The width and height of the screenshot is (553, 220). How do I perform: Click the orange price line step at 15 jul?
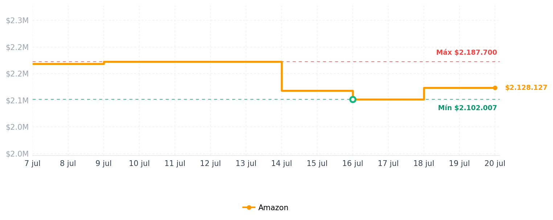click(x=317, y=91)
